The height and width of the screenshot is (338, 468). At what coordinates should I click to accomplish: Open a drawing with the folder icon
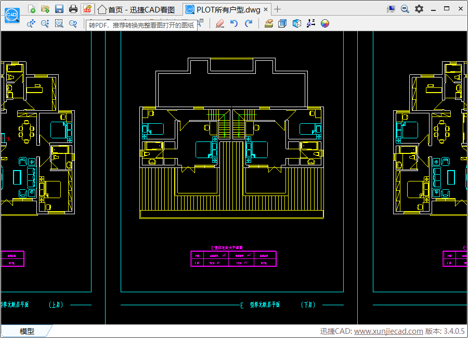click(x=45, y=9)
